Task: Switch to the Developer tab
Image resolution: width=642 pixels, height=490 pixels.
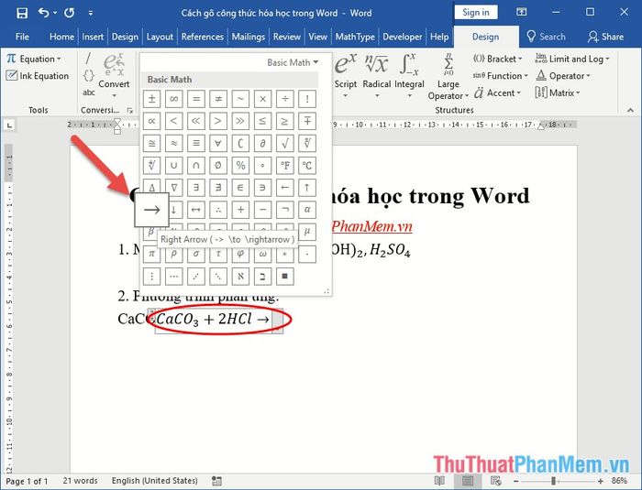Action: pos(402,37)
